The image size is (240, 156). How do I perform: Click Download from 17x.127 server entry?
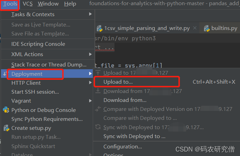click(166, 91)
